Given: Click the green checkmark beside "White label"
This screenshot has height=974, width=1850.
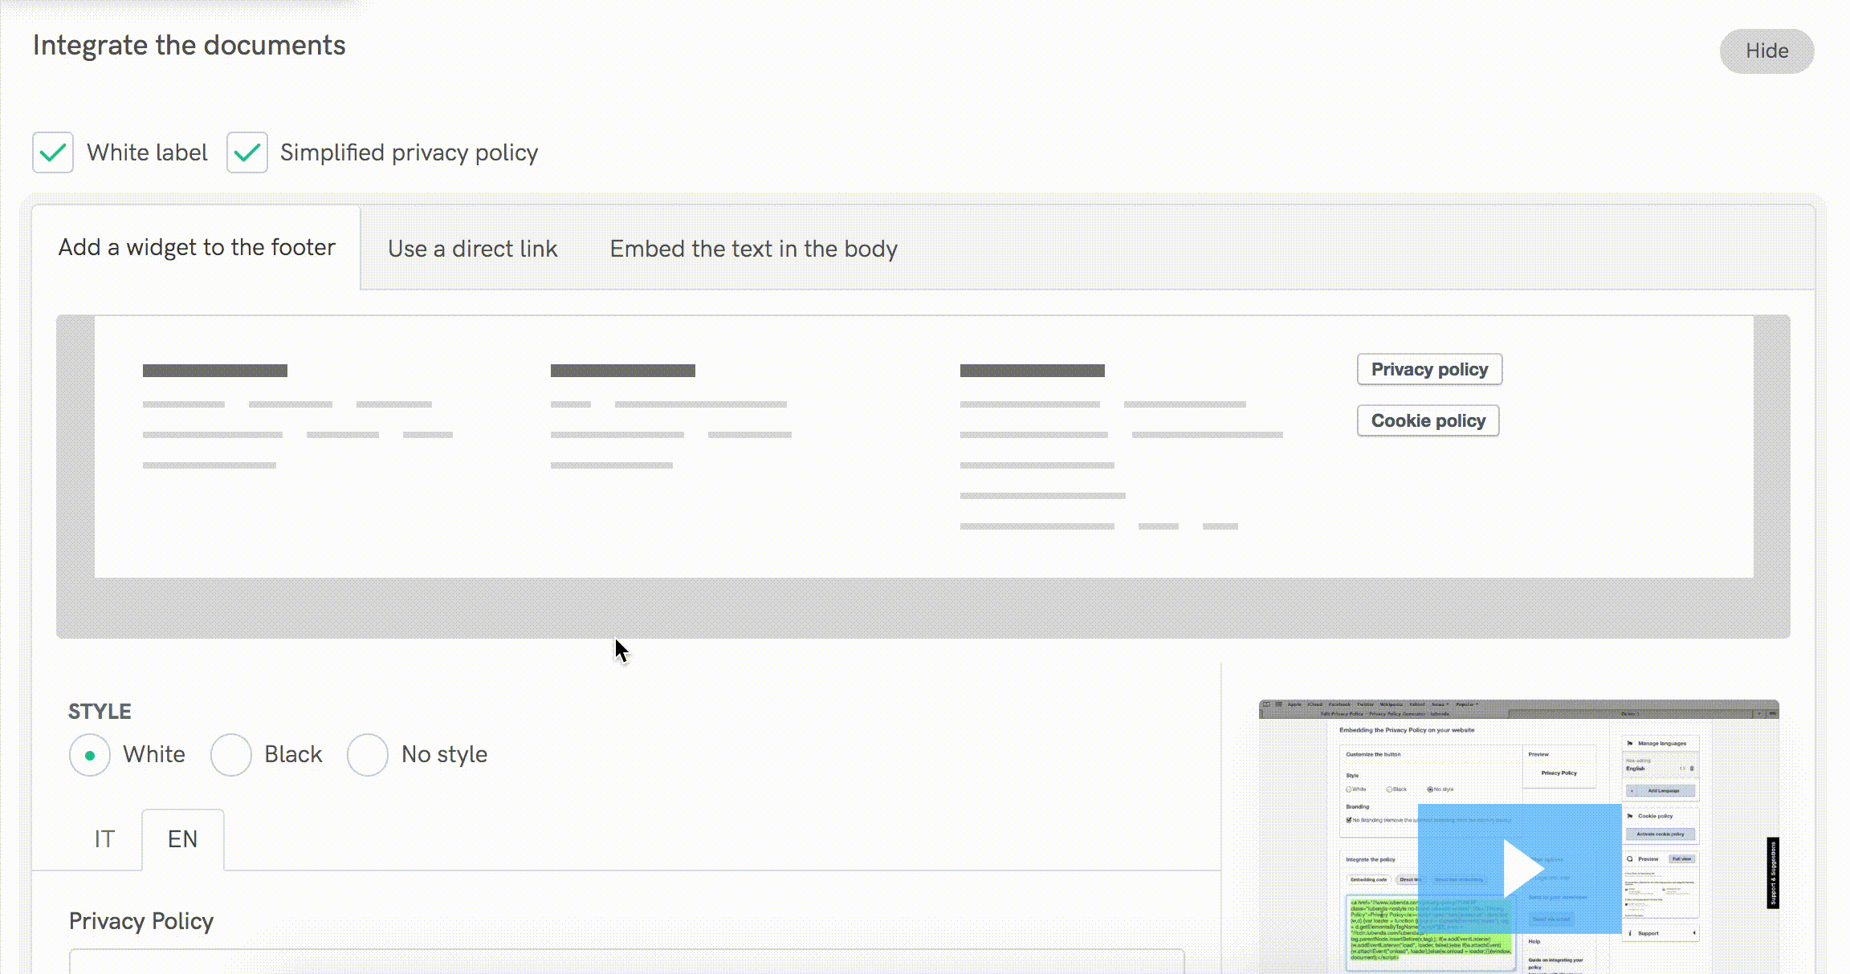Looking at the screenshot, I should coord(52,152).
